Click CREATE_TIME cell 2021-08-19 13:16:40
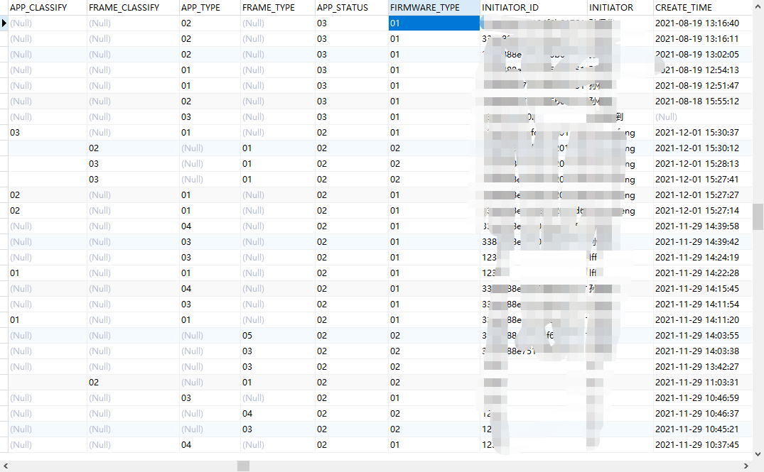This screenshot has width=764, height=472. pos(703,23)
